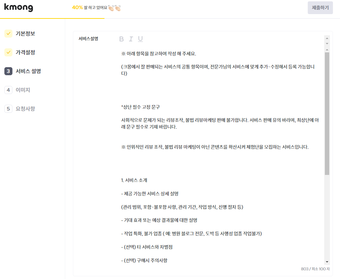
Task: Go to 요청사항 step
Action: [26, 109]
